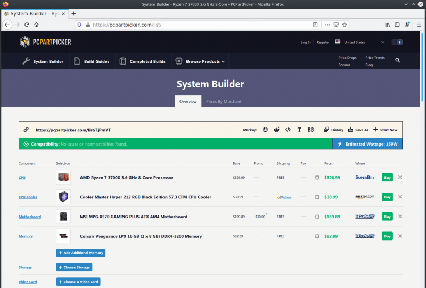Select the Overview tab
Screen dimensions: 426x288
188,101
